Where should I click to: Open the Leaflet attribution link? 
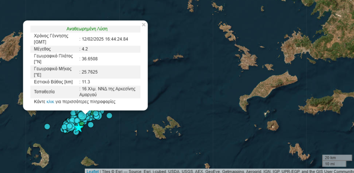[x=92, y=171]
